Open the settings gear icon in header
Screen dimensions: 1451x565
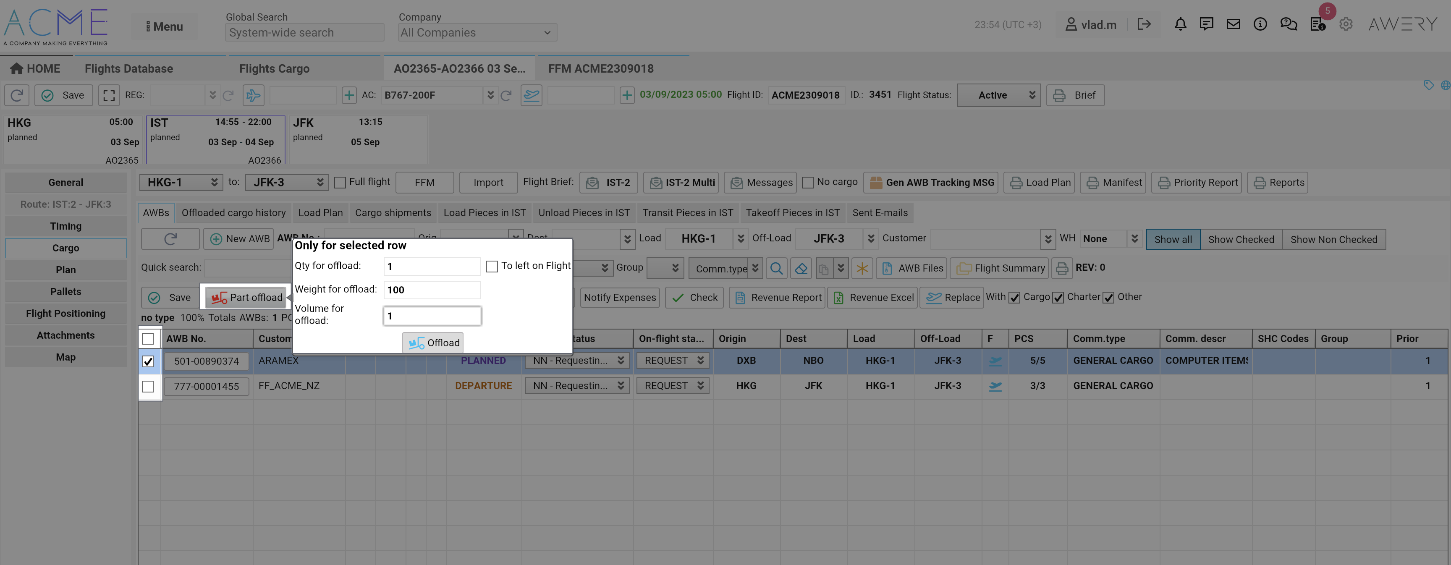(1346, 24)
